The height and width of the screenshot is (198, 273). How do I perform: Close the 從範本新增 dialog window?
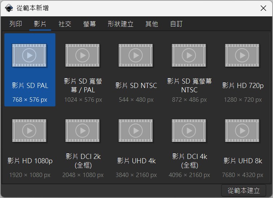coord(263,8)
